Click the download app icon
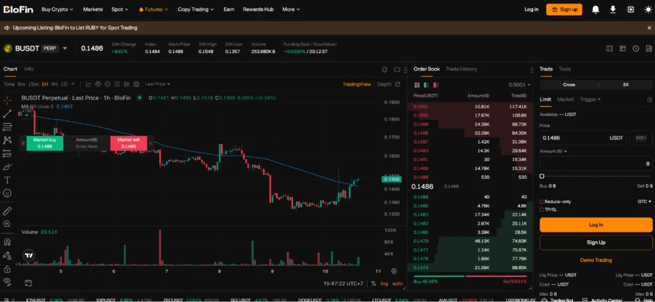The image size is (655, 302). pos(613,10)
